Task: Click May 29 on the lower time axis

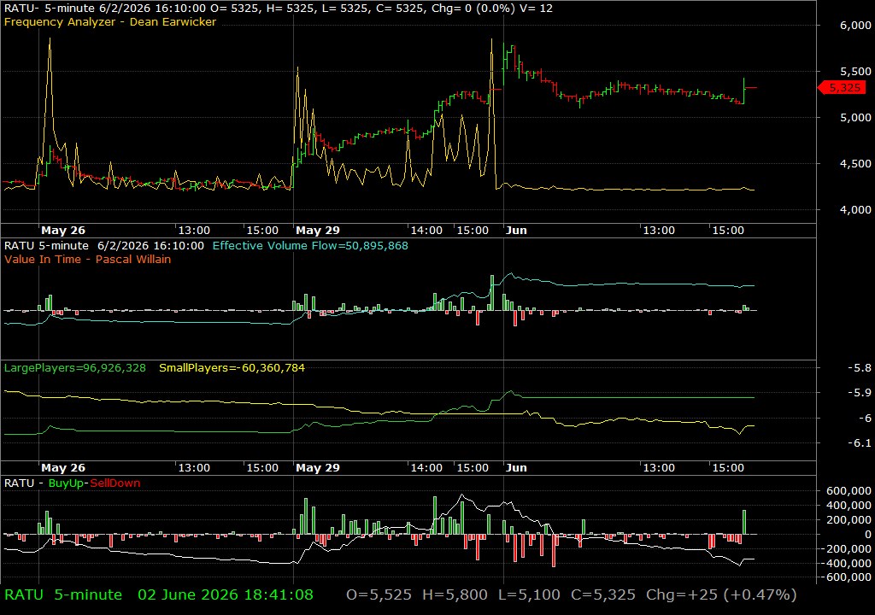Action: (318, 468)
